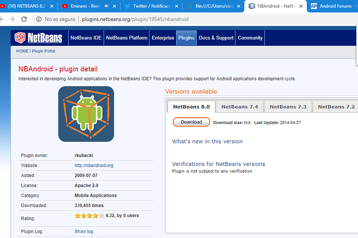Screen dimensions: 358x238
Task: Click the 'Versions available' heading
Action: [191, 92]
